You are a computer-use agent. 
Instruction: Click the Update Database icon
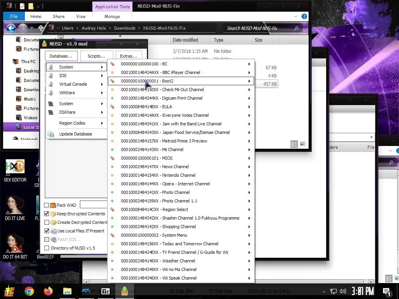click(51, 134)
